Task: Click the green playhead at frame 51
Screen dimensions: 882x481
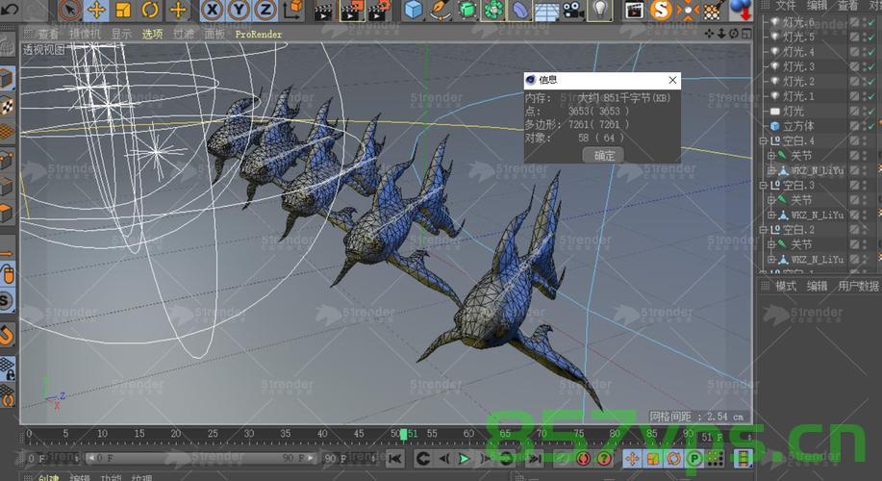Action: [403, 434]
